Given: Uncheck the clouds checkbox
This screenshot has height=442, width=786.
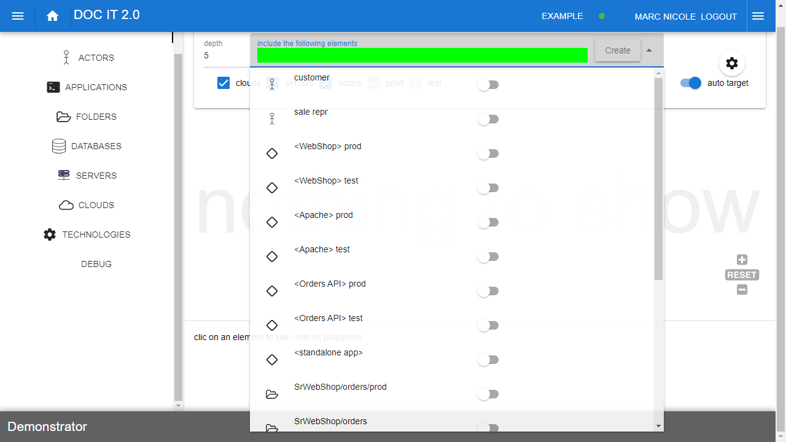Looking at the screenshot, I should click(224, 83).
